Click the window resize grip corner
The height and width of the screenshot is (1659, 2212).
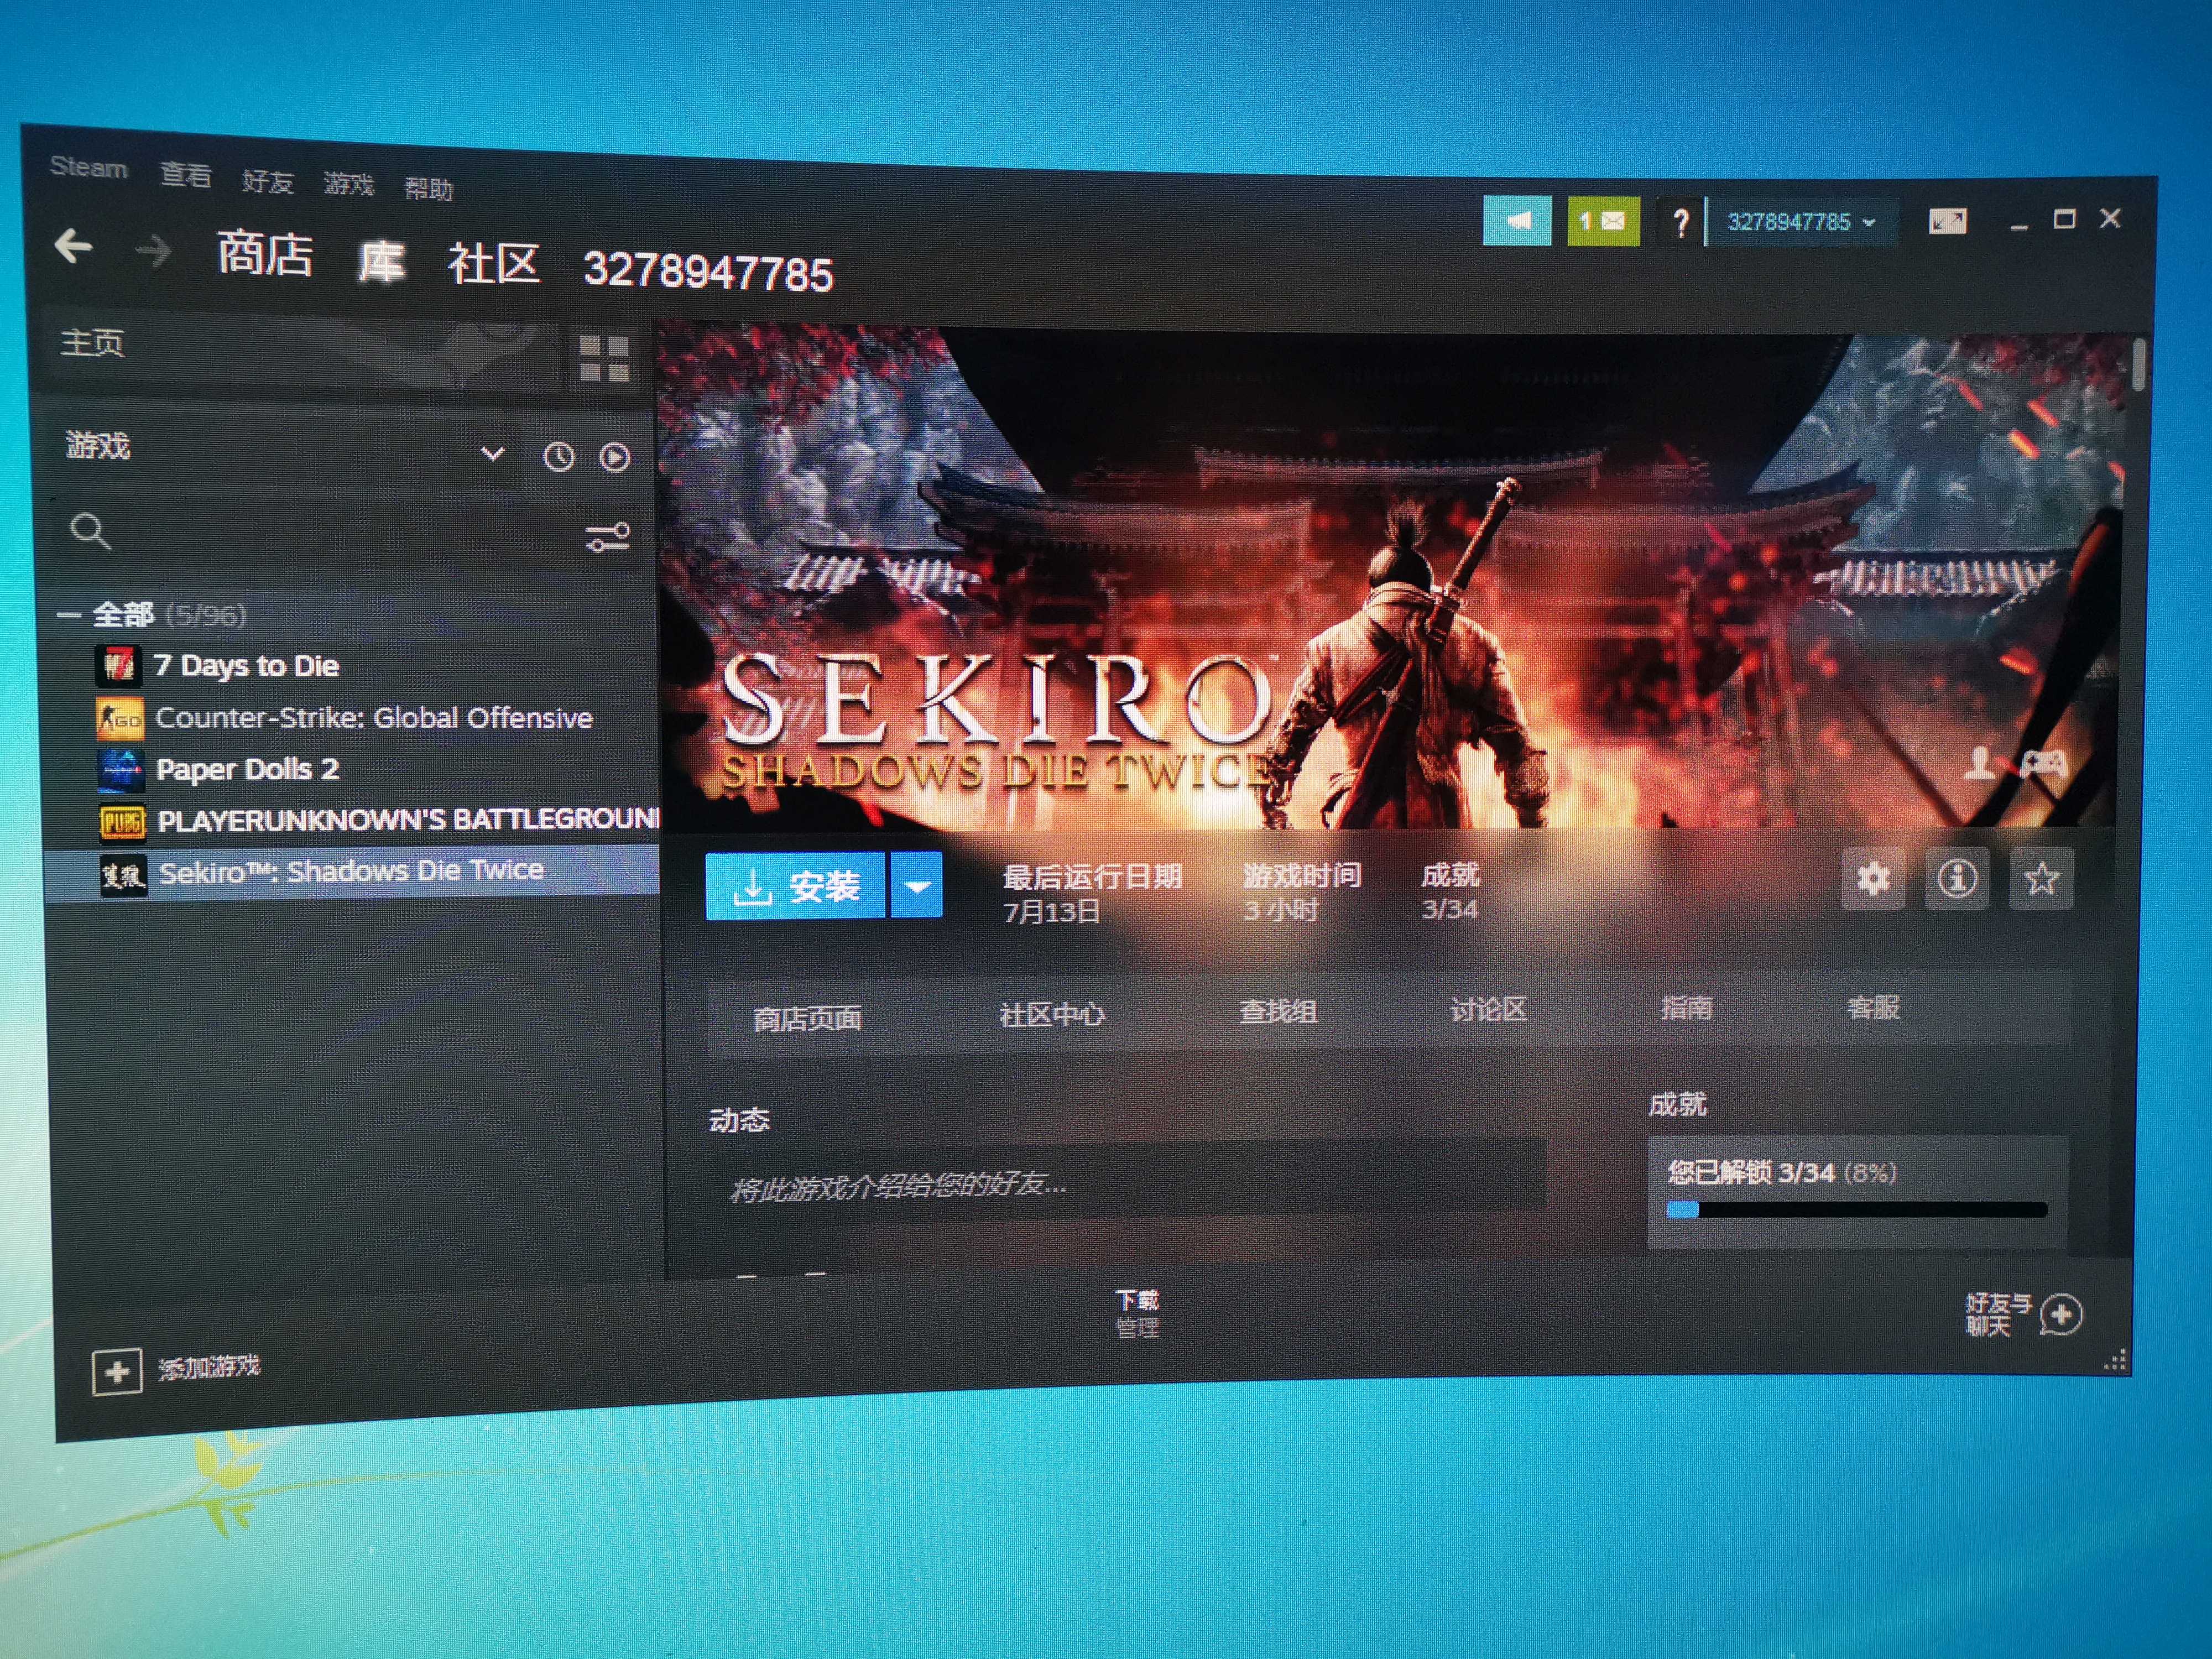click(2116, 1361)
